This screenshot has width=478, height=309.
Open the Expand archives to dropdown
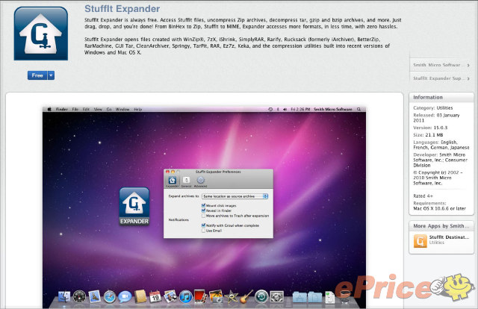point(235,196)
